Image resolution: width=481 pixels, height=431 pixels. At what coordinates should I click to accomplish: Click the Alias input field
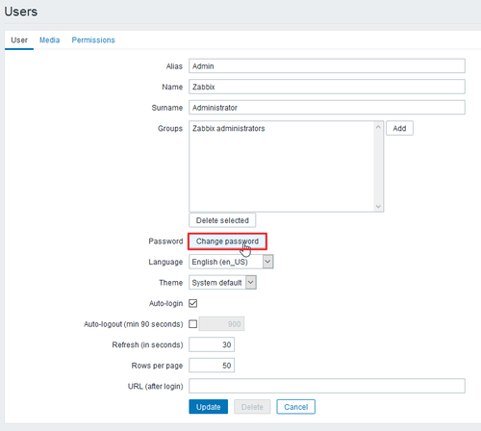click(x=327, y=66)
